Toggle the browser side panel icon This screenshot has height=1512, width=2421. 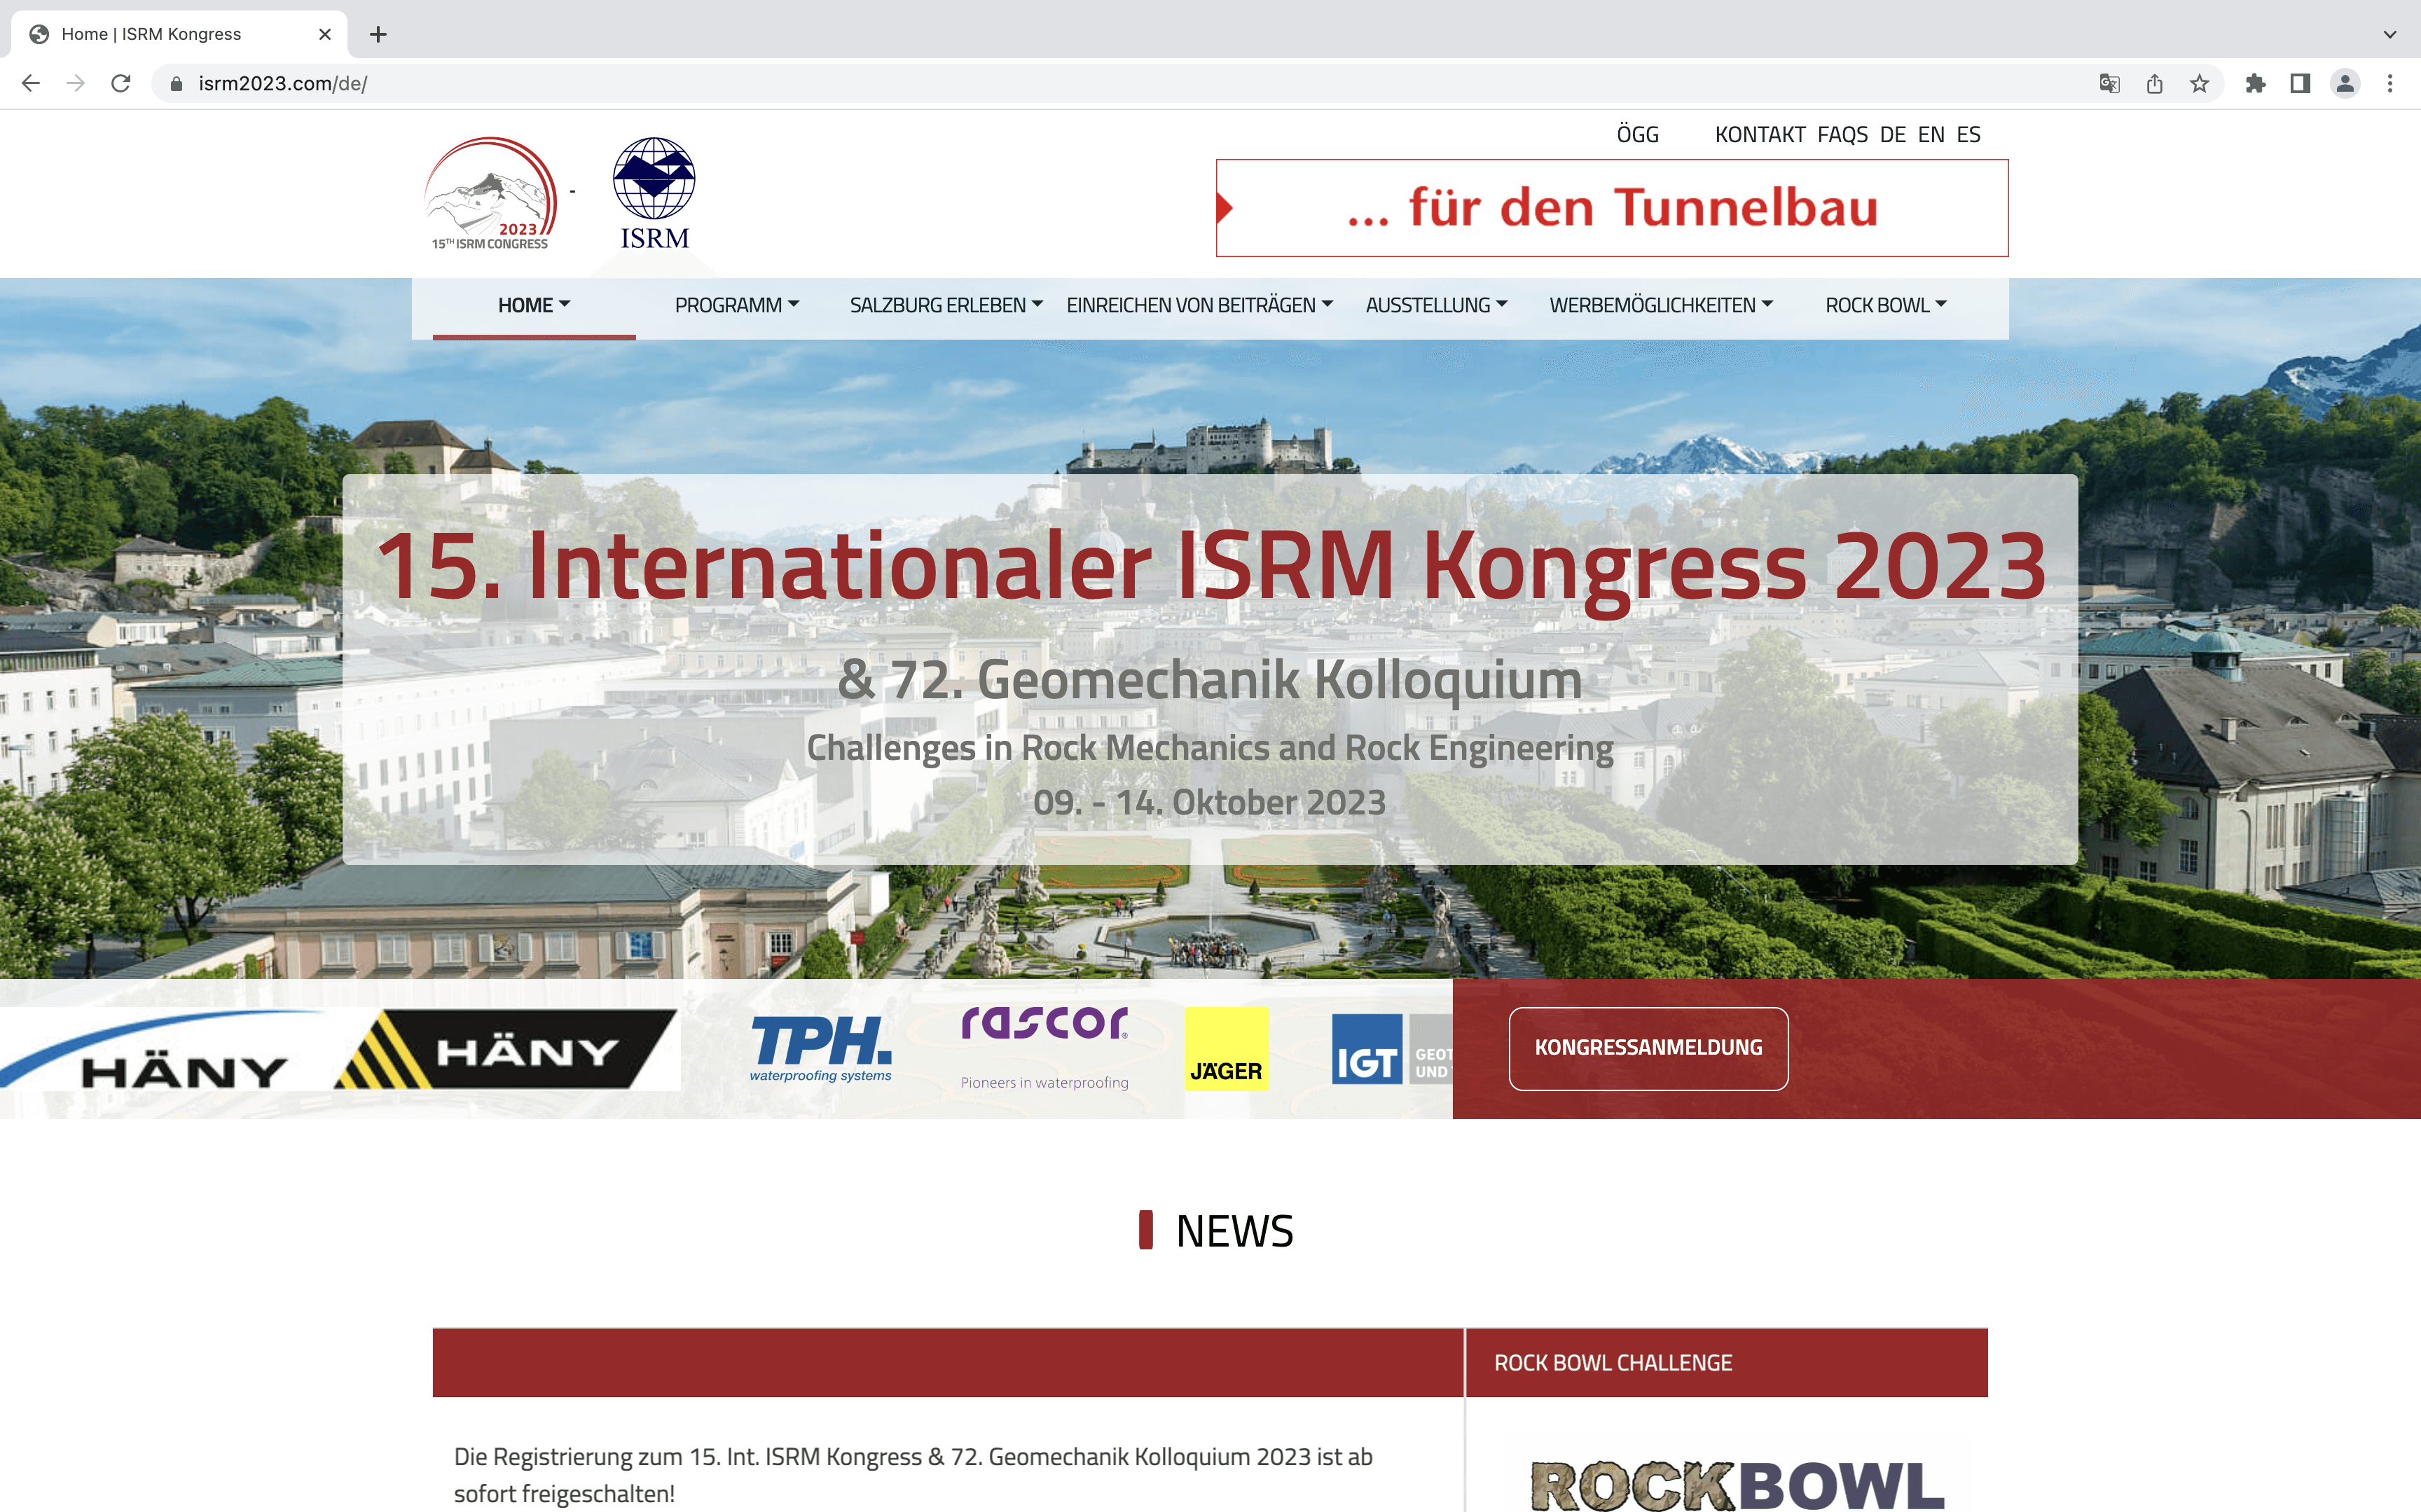(x=2300, y=84)
